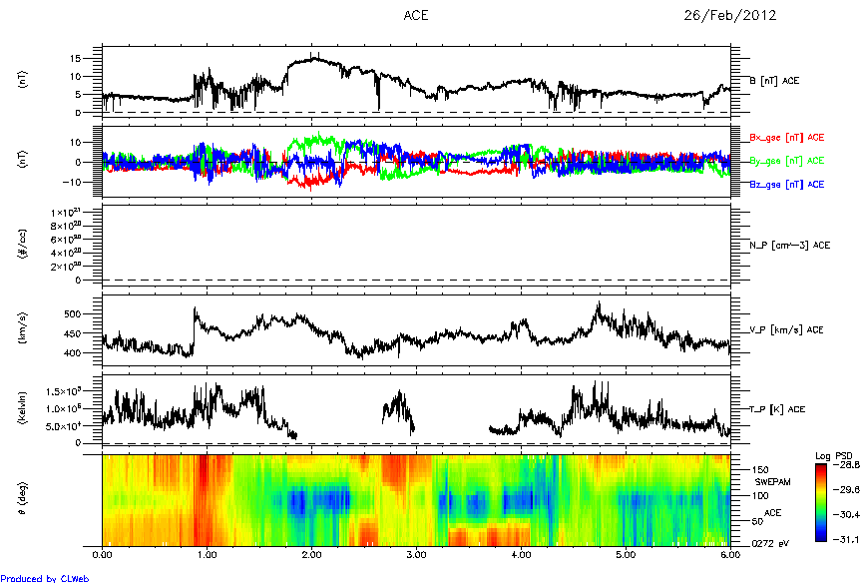Click the (Kelvin) temperature axis unit label
Image resolution: width=862 pixels, height=583 pixels.
(23, 407)
